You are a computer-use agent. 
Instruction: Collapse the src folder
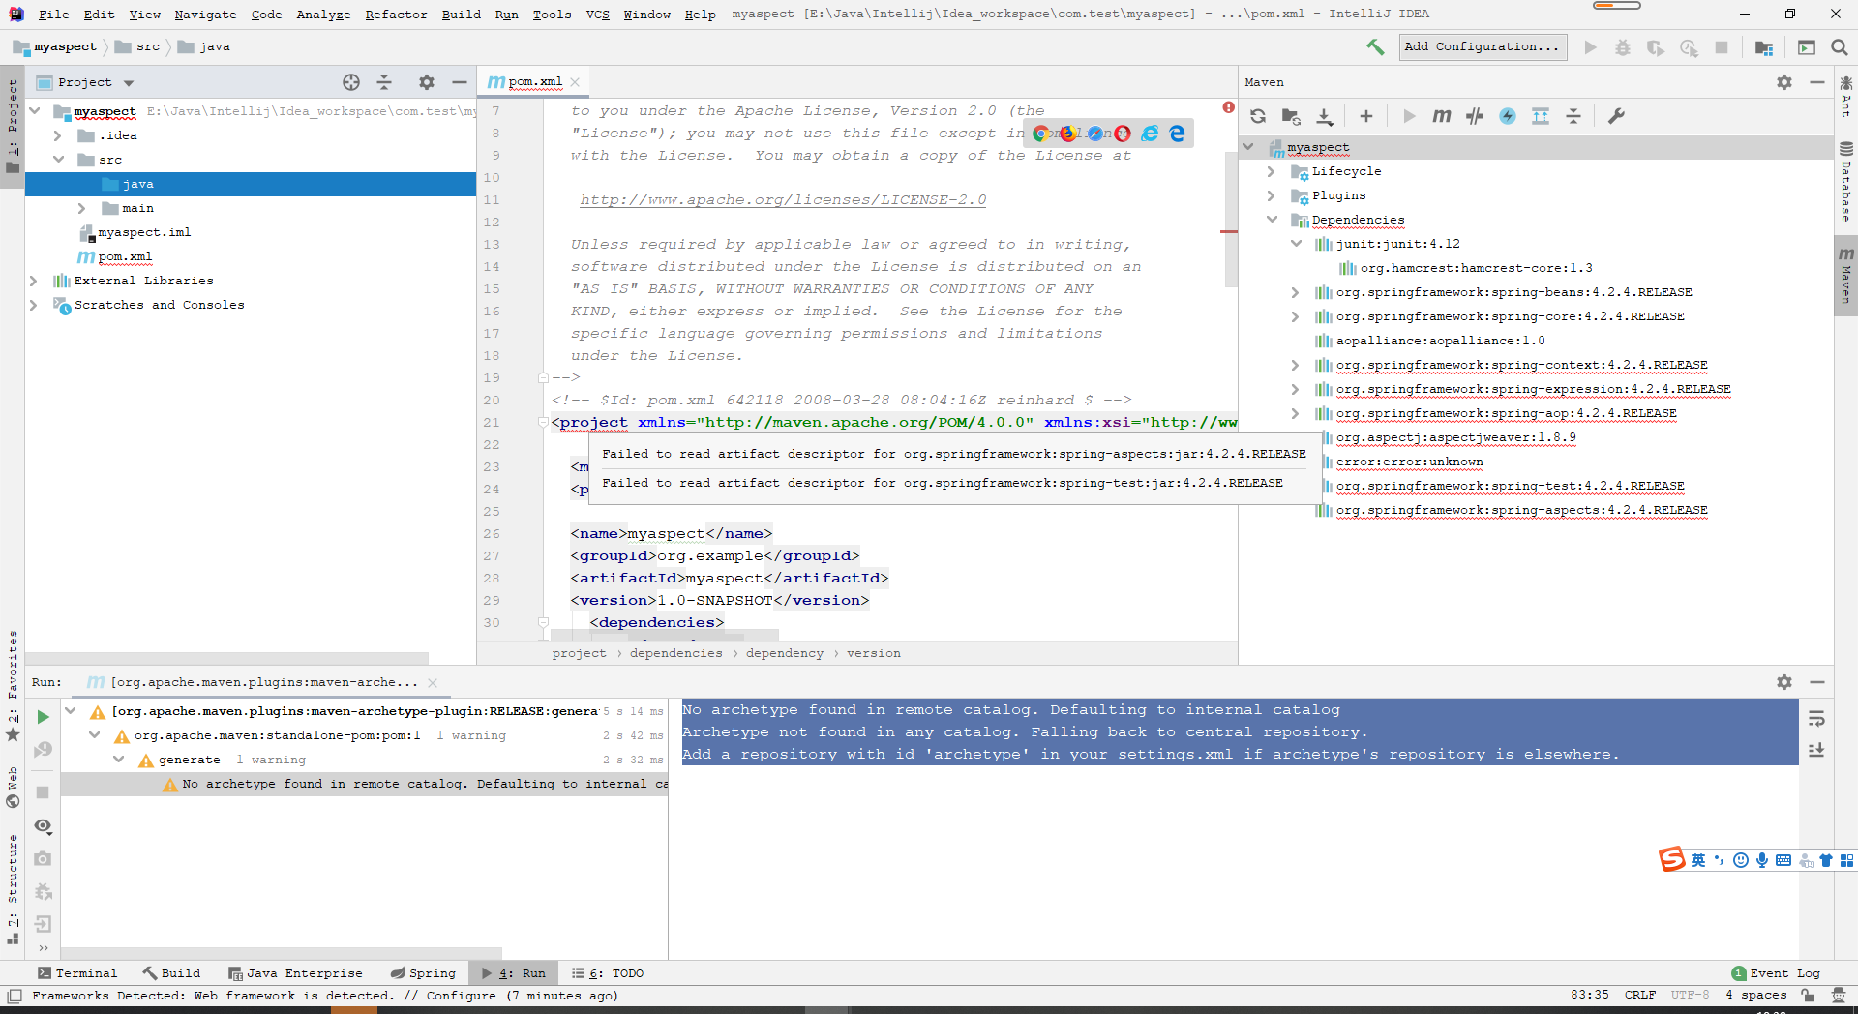click(59, 160)
